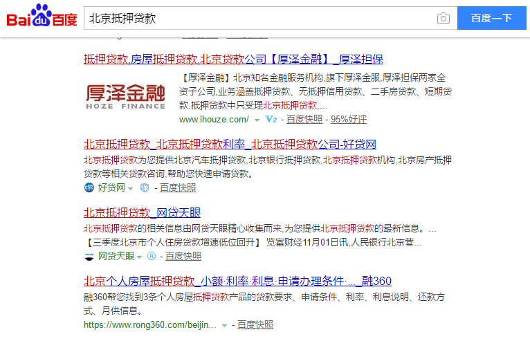Open 好贷网 北京抵押贷款利率 result title
The width and height of the screenshot is (530, 341).
[x=230, y=145]
